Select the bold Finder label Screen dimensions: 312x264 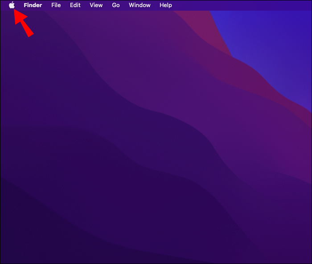pos(33,5)
